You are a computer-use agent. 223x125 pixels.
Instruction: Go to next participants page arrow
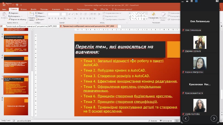[214, 118]
